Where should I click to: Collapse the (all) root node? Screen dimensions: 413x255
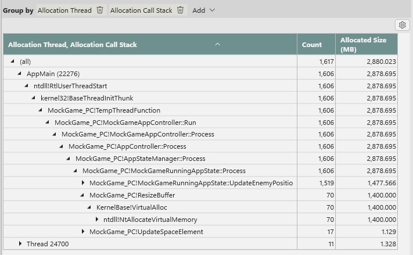(13, 62)
